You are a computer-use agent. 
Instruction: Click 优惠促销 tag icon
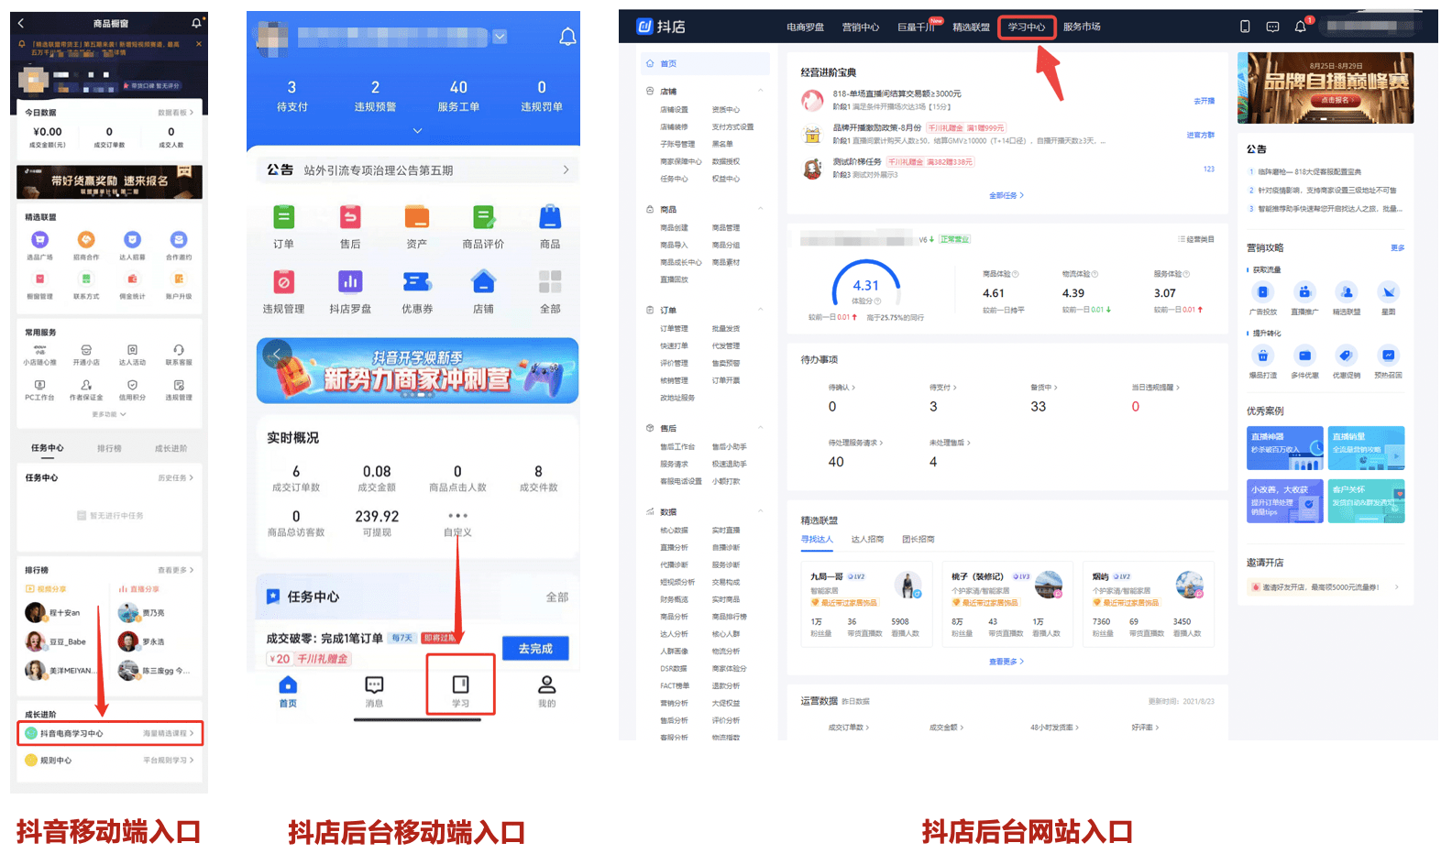(1346, 356)
